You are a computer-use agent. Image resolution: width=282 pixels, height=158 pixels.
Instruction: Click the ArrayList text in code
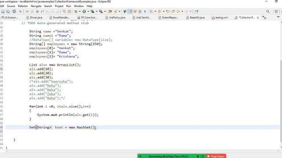click(x=66, y=65)
